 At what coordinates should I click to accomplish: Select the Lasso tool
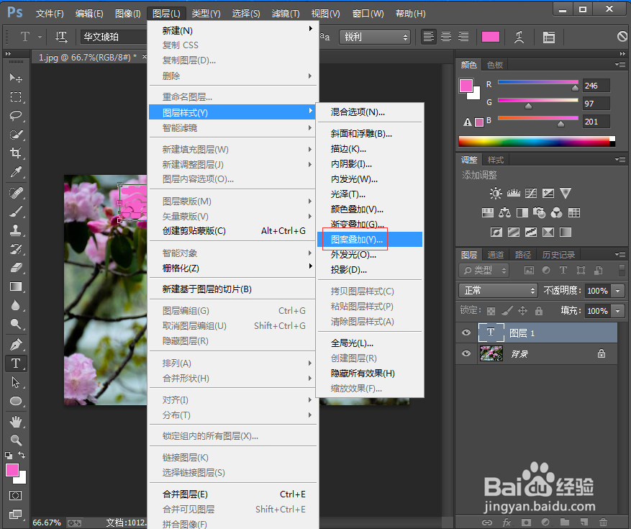pos(16,116)
